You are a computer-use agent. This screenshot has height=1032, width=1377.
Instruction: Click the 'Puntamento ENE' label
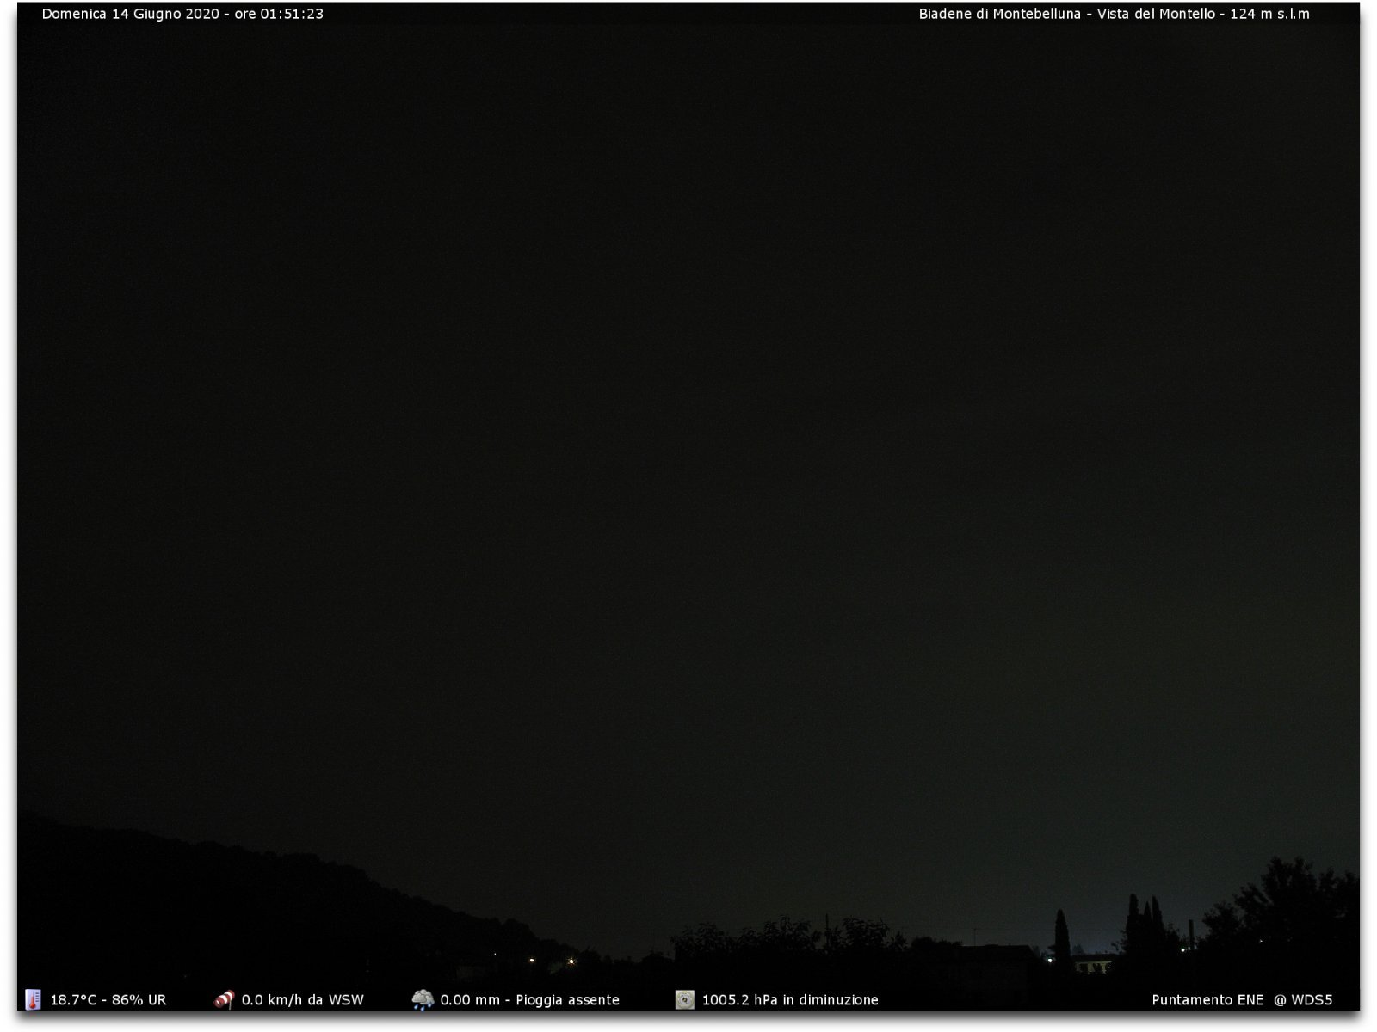pos(1207,1000)
